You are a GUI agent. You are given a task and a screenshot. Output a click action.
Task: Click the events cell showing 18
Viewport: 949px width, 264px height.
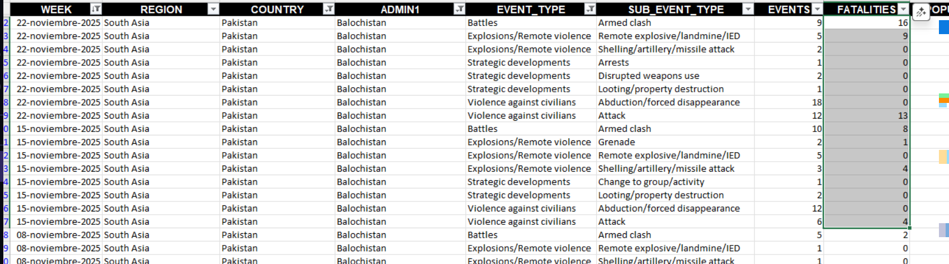pyautogui.click(x=788, y=102)
